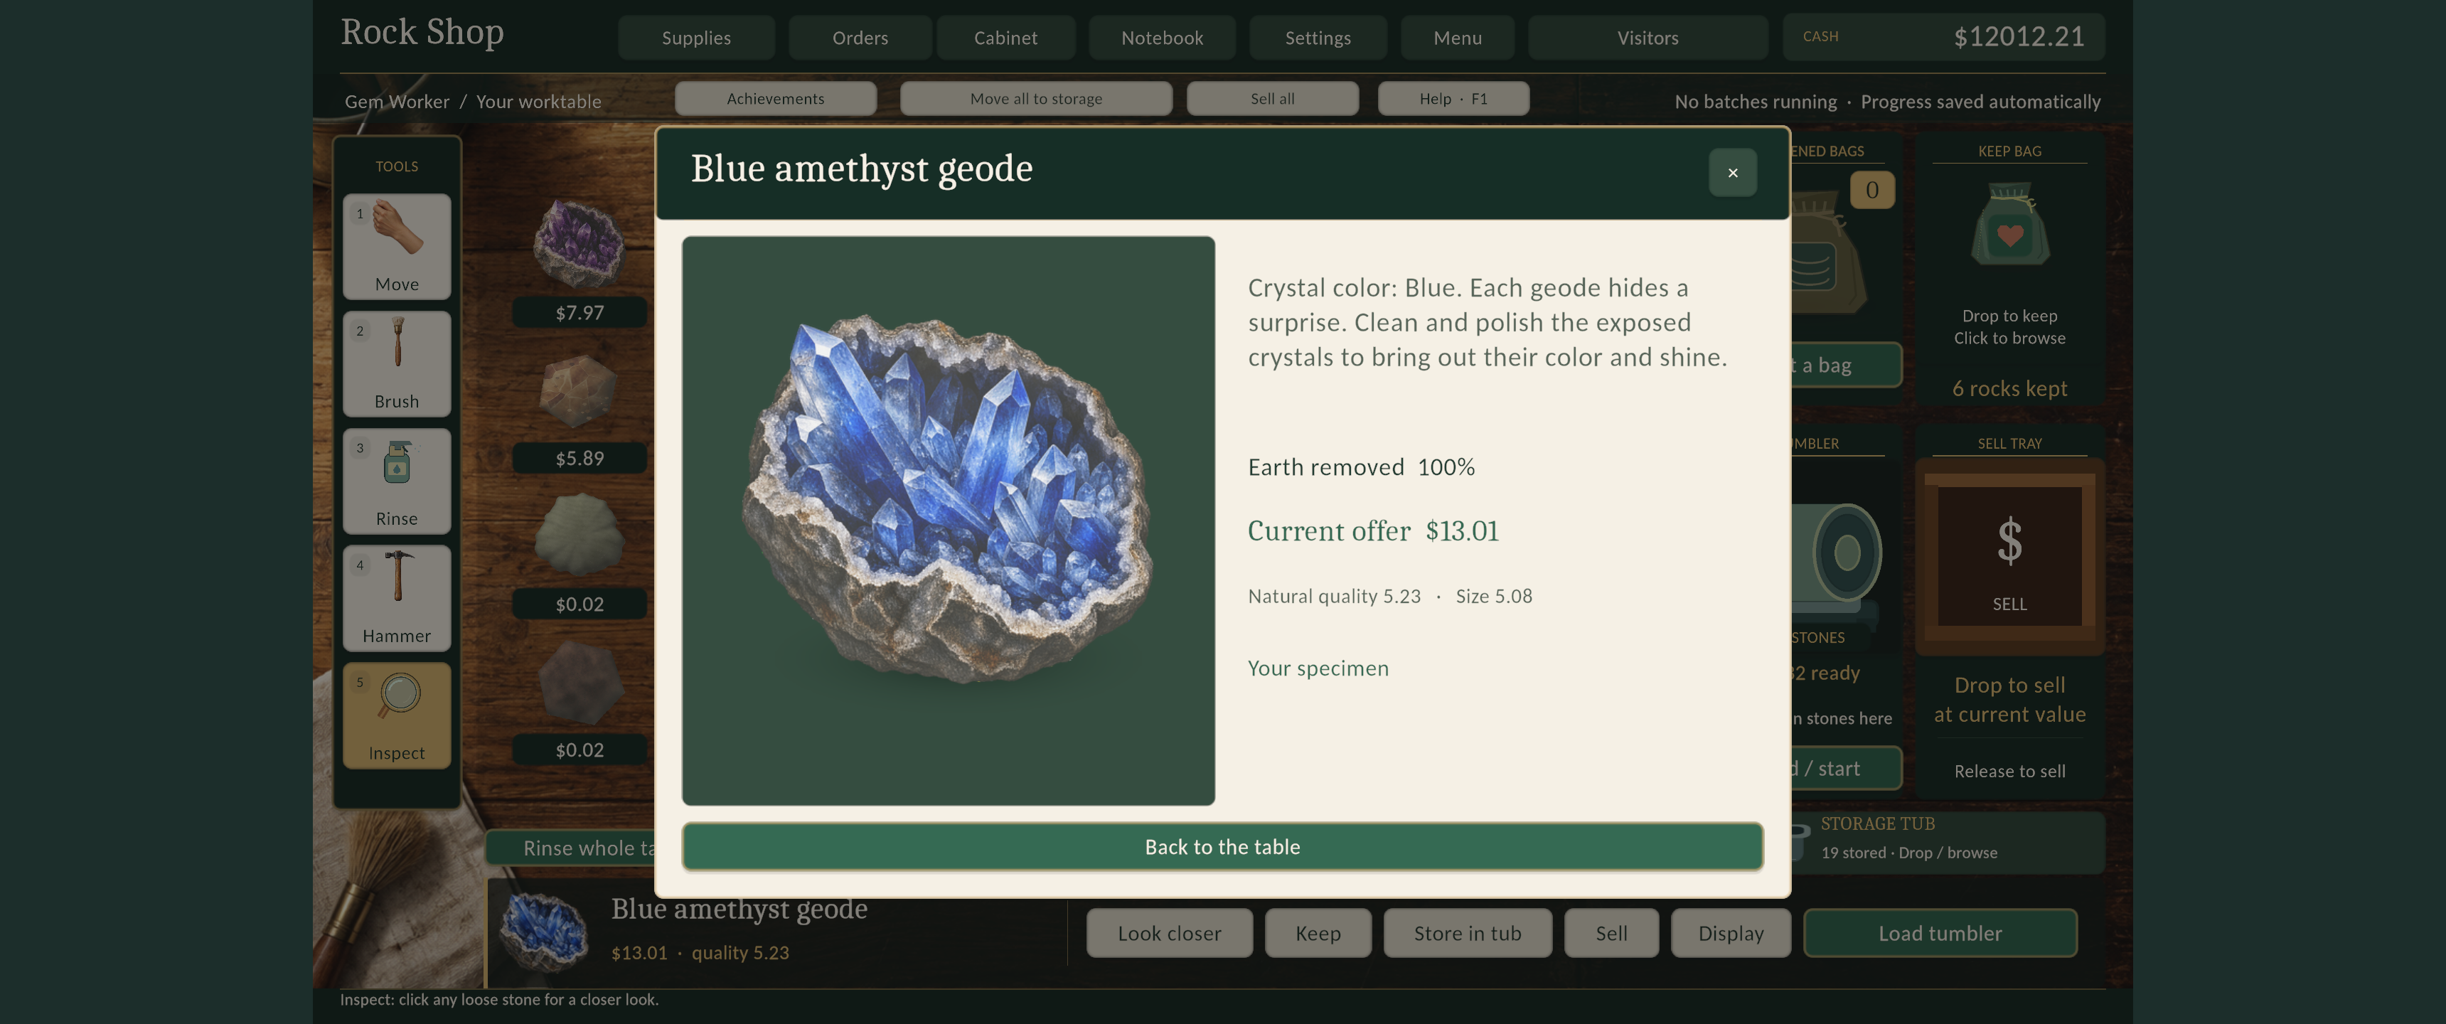2446x1024 pixels.
Task: Click Load tumbler
Action: [1940, 933]
